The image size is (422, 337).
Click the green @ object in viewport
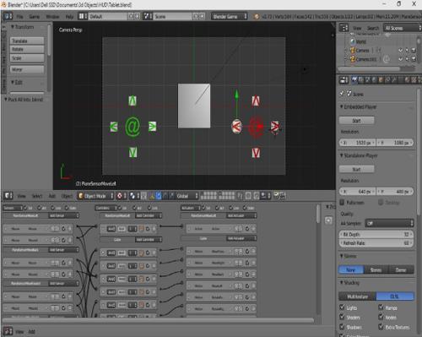(x=133, y=127)
